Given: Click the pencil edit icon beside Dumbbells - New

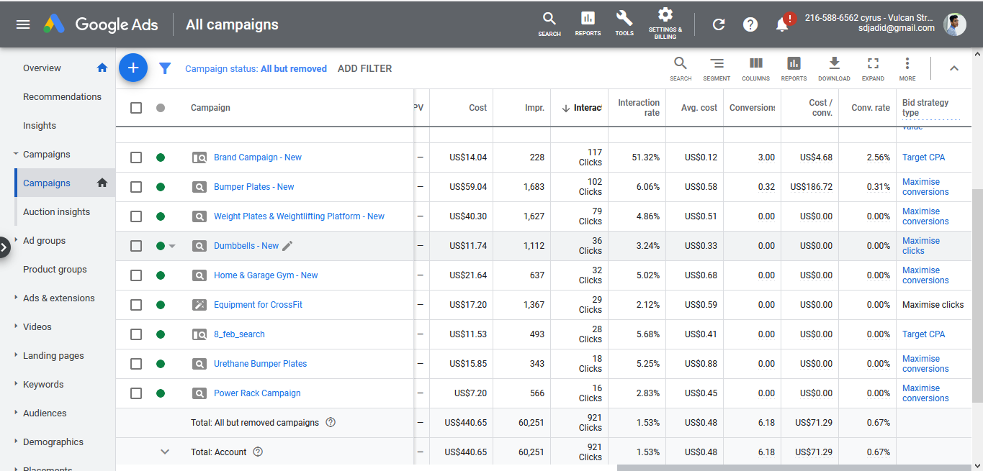Looking at the screenshot, I should pos(287,246).
